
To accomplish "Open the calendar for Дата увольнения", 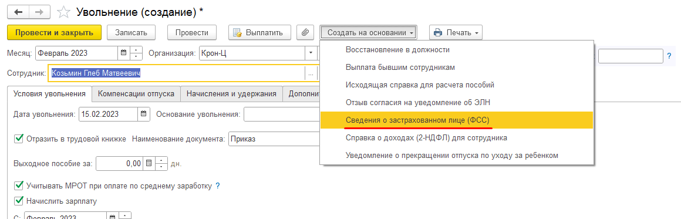I will [144, 114].
